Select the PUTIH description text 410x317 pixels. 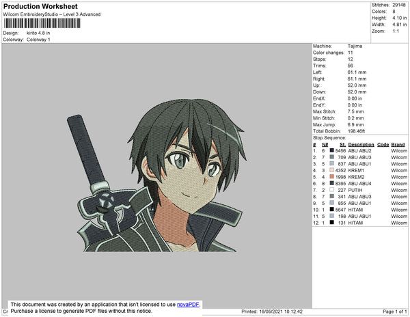tap(355, 190)
